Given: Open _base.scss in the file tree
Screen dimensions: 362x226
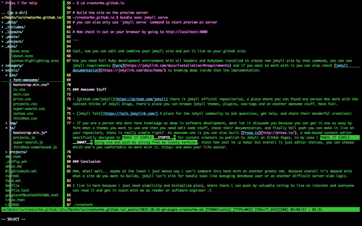Looking at the screenshot, I should click(19, 51).
